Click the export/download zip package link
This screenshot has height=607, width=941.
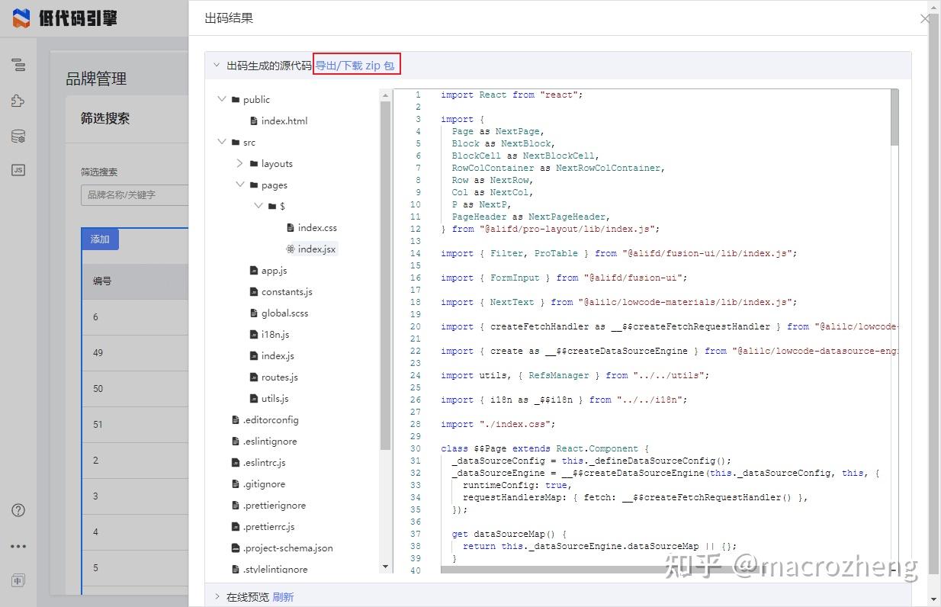[x=355, y=66]
